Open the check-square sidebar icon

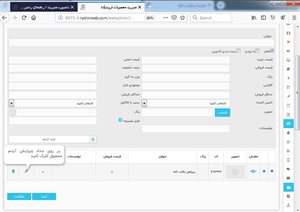tap(288, 196)
